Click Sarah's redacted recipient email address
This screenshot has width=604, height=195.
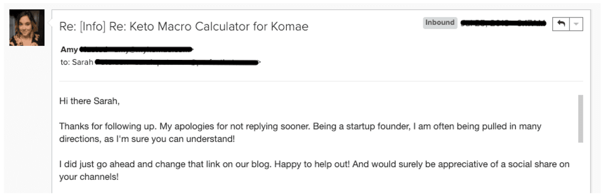click(x=178, y=62)
